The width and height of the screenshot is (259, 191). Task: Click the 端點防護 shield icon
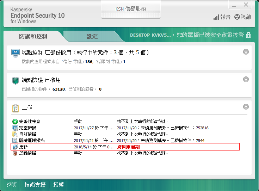click(16, 81)
